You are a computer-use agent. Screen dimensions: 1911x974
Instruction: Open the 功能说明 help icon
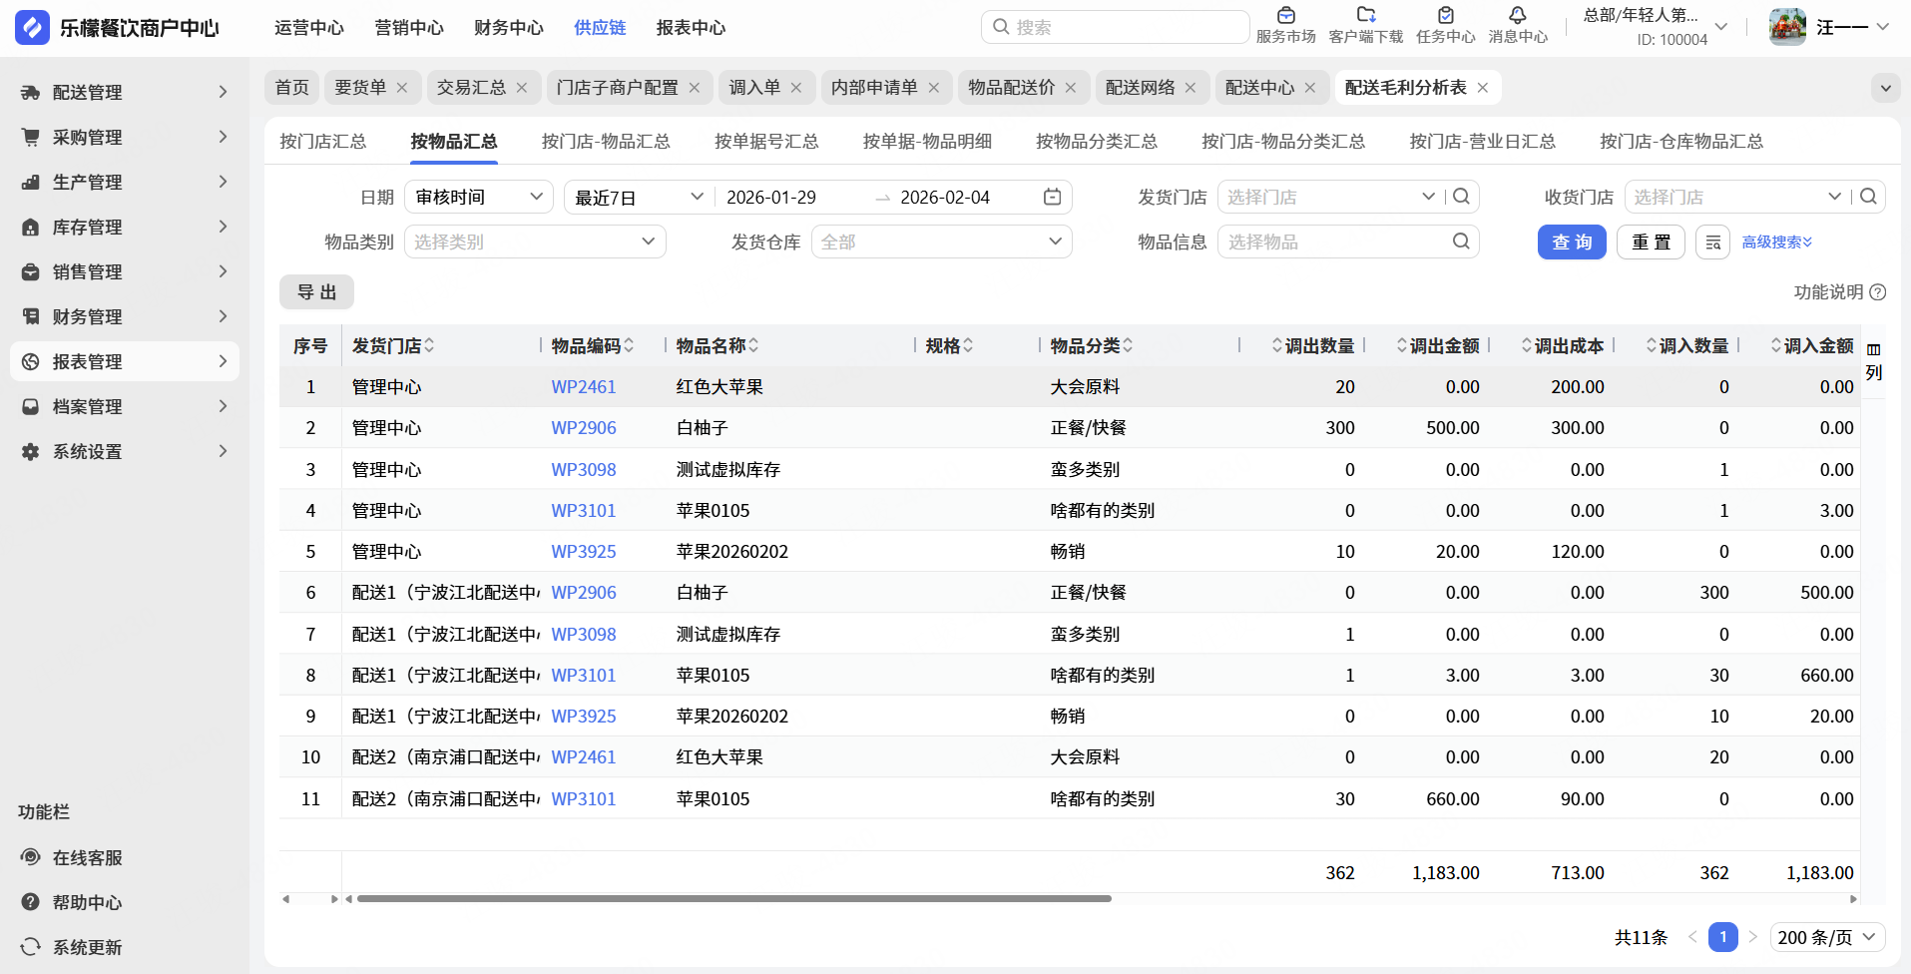(x=1877, y=292)
